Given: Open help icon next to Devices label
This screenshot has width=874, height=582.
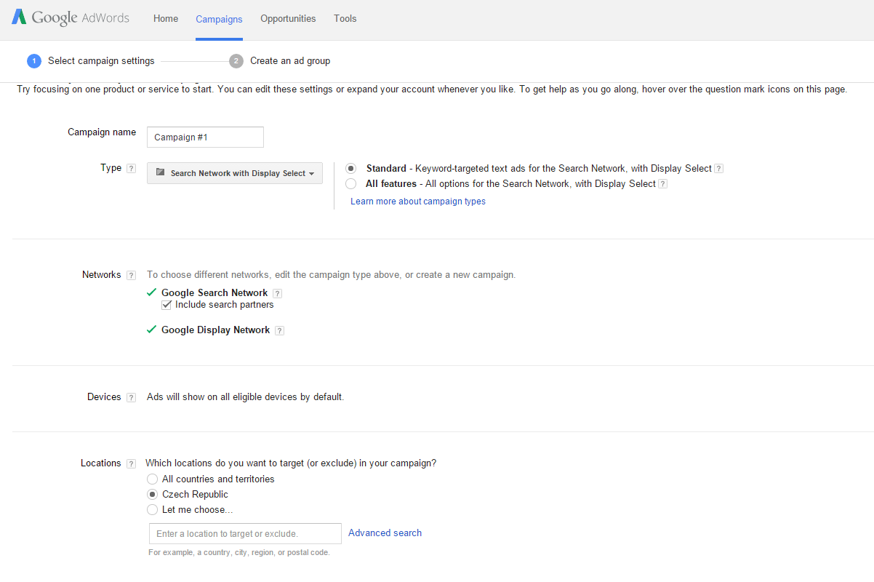Looking at the screenshot, I should point(131,397).
